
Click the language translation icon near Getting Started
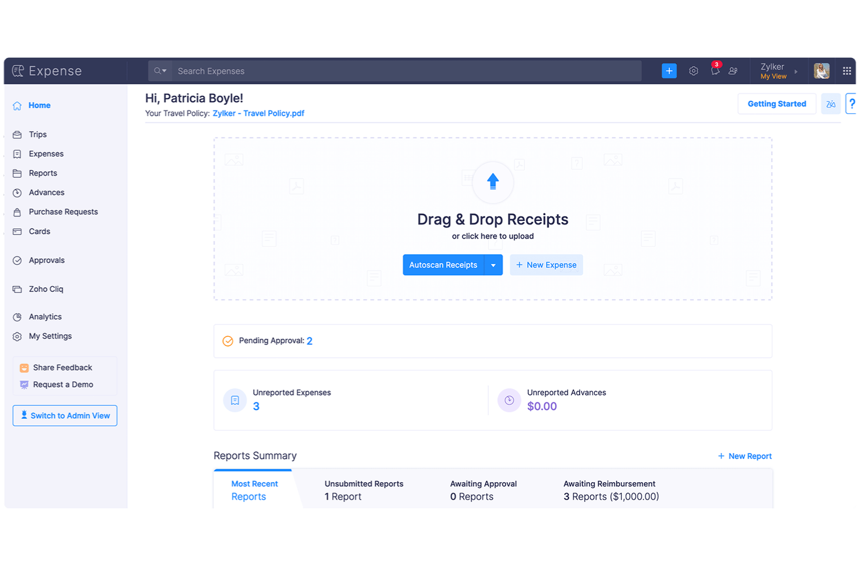coord(831,104)
